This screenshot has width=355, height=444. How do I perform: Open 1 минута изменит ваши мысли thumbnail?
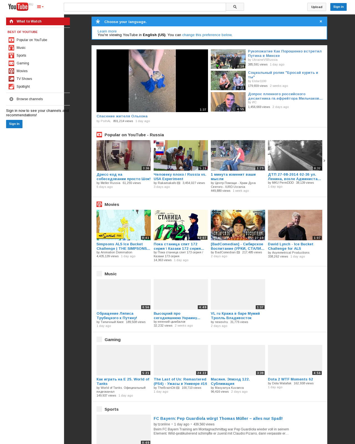tap(238, 155)
